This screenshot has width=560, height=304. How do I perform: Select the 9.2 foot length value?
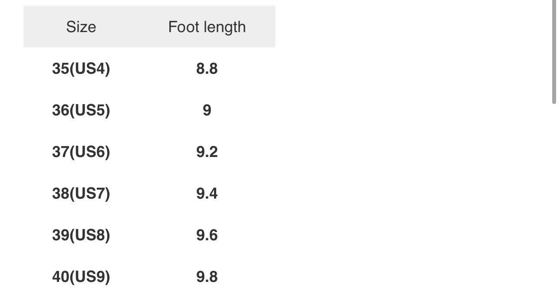(x=207, y=152)
